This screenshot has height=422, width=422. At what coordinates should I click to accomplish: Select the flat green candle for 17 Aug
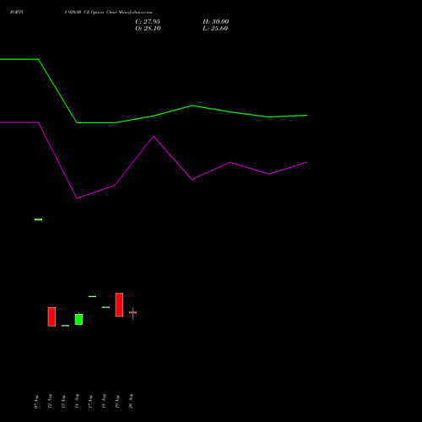[92, 296]
